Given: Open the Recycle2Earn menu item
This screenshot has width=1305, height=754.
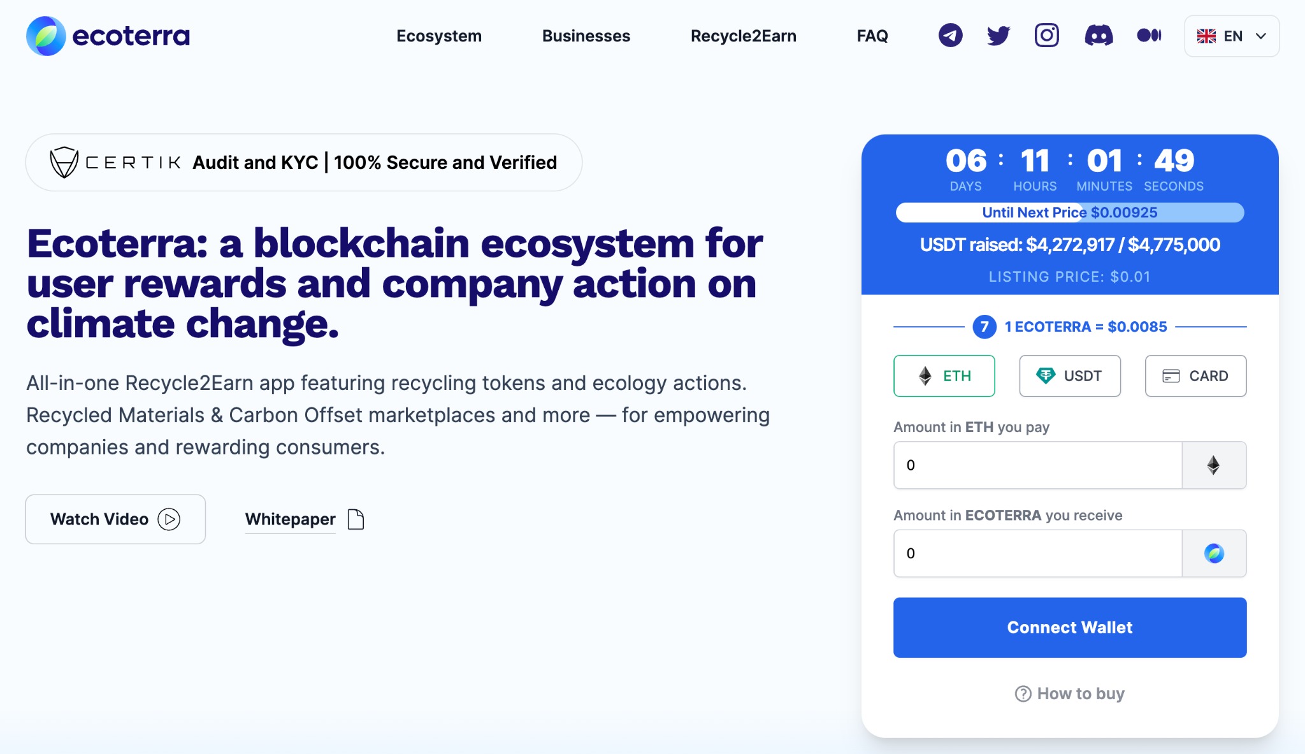Looking at the screenshot, I should tap(744, 36).
